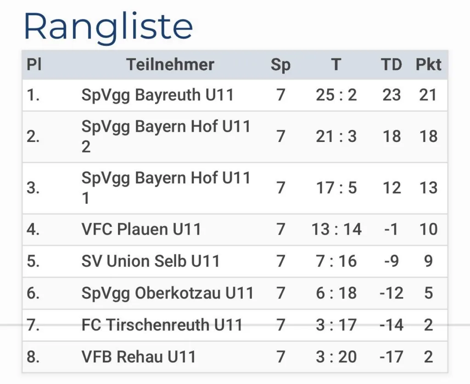470x384 pixels.
Task: Click the T goals column header
Action: click(x=336, y=65)
